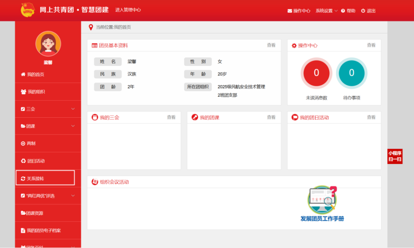414x248 pixels.
Task: Open 进入管理中心 link in header
Action: click(128, 10)
